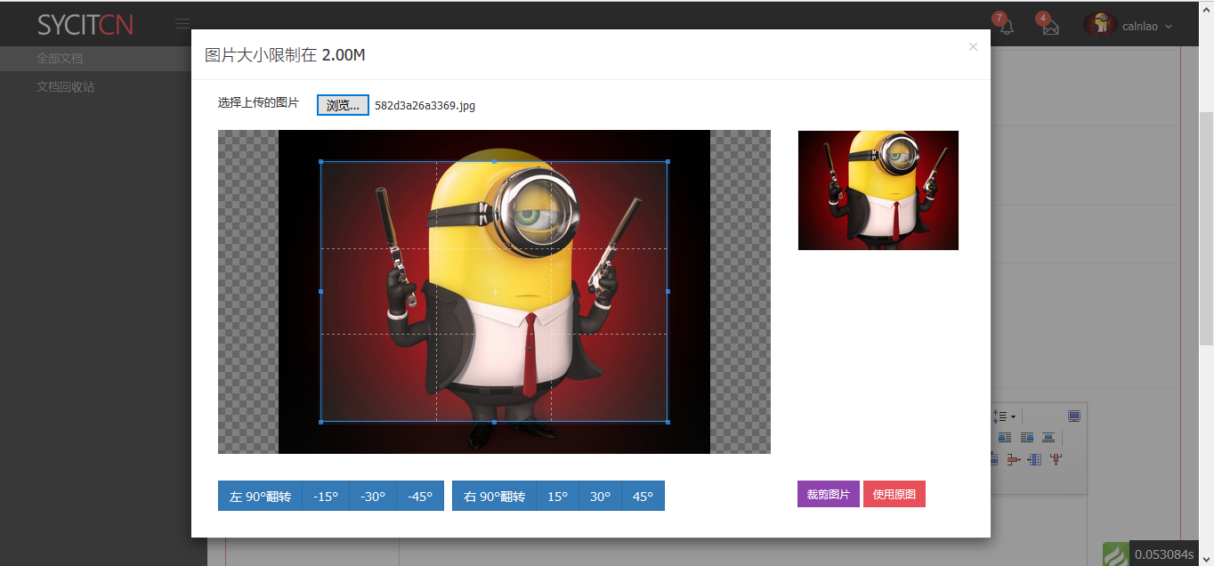The width and height of the screenshot is (1214, 566).
Task: Click the purple 裁剪图片 button
Action: click(828, 494)
